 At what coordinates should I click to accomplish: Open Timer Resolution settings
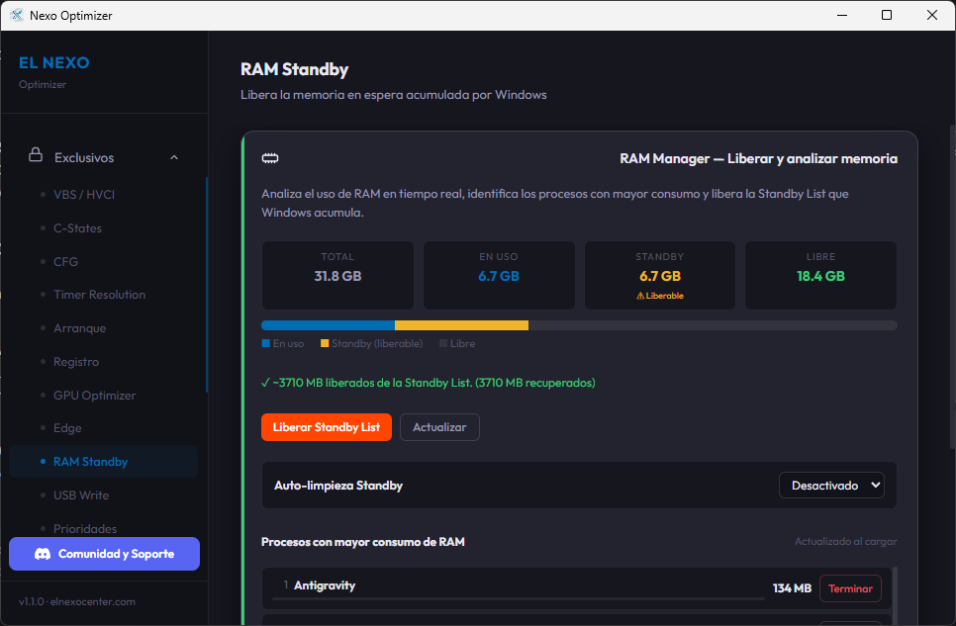click(99, 295)
